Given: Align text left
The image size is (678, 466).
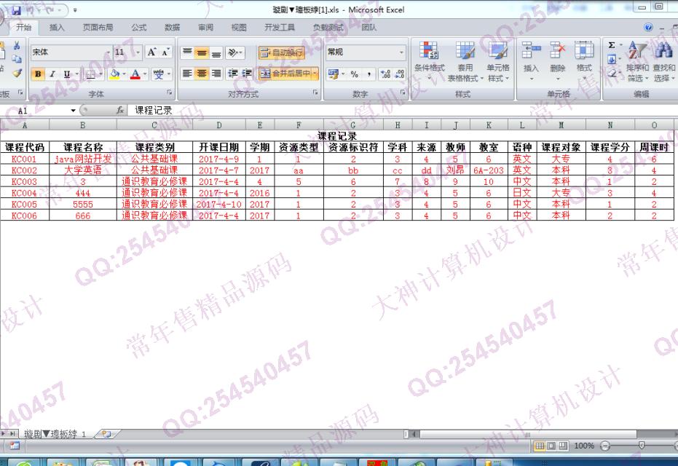Looking at the screenshot, I should [x=187, y=74].
